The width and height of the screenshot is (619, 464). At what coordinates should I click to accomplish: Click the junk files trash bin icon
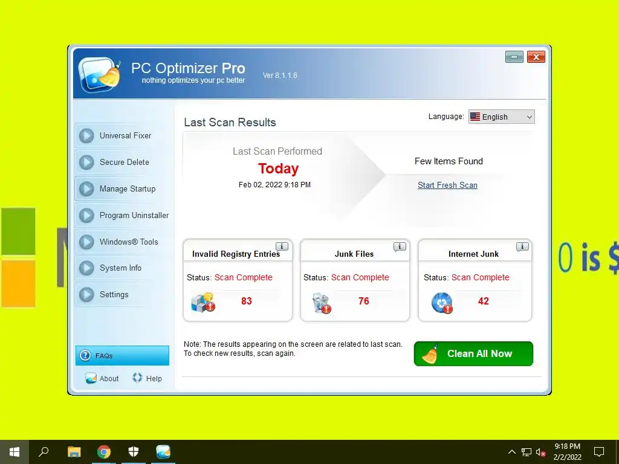[x=322, y=303]
